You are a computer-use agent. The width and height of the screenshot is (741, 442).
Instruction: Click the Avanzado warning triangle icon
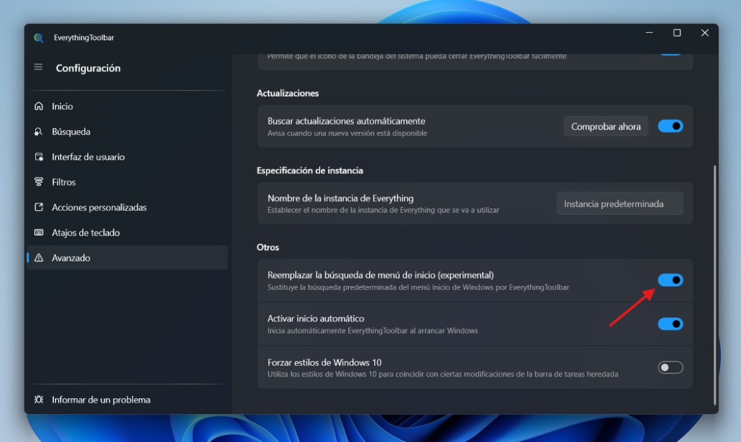point(39,258)
